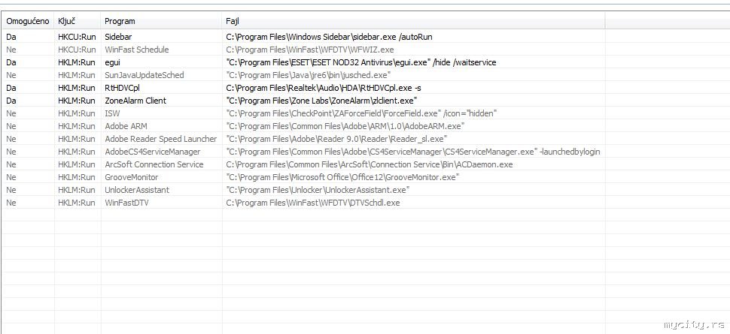Select the WinFast Schedule program entry

pyautogui.click(x=137, y=50)
